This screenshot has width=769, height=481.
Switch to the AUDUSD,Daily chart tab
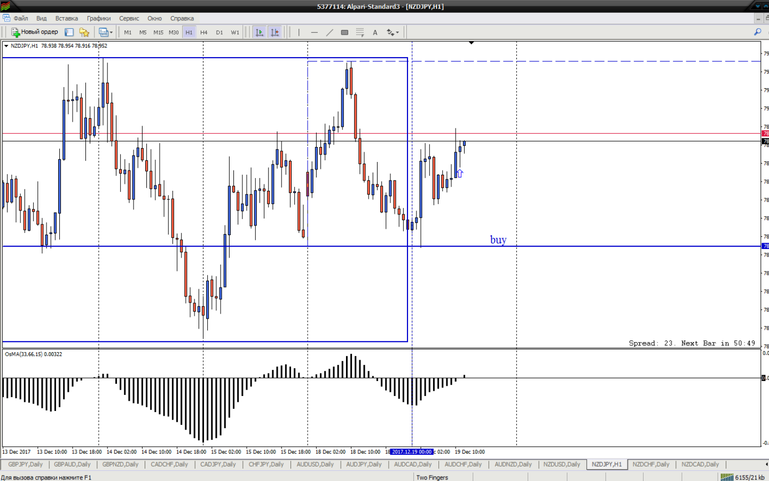315,464
